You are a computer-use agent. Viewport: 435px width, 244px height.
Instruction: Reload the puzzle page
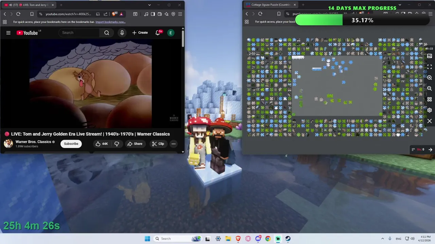(260, 14)
